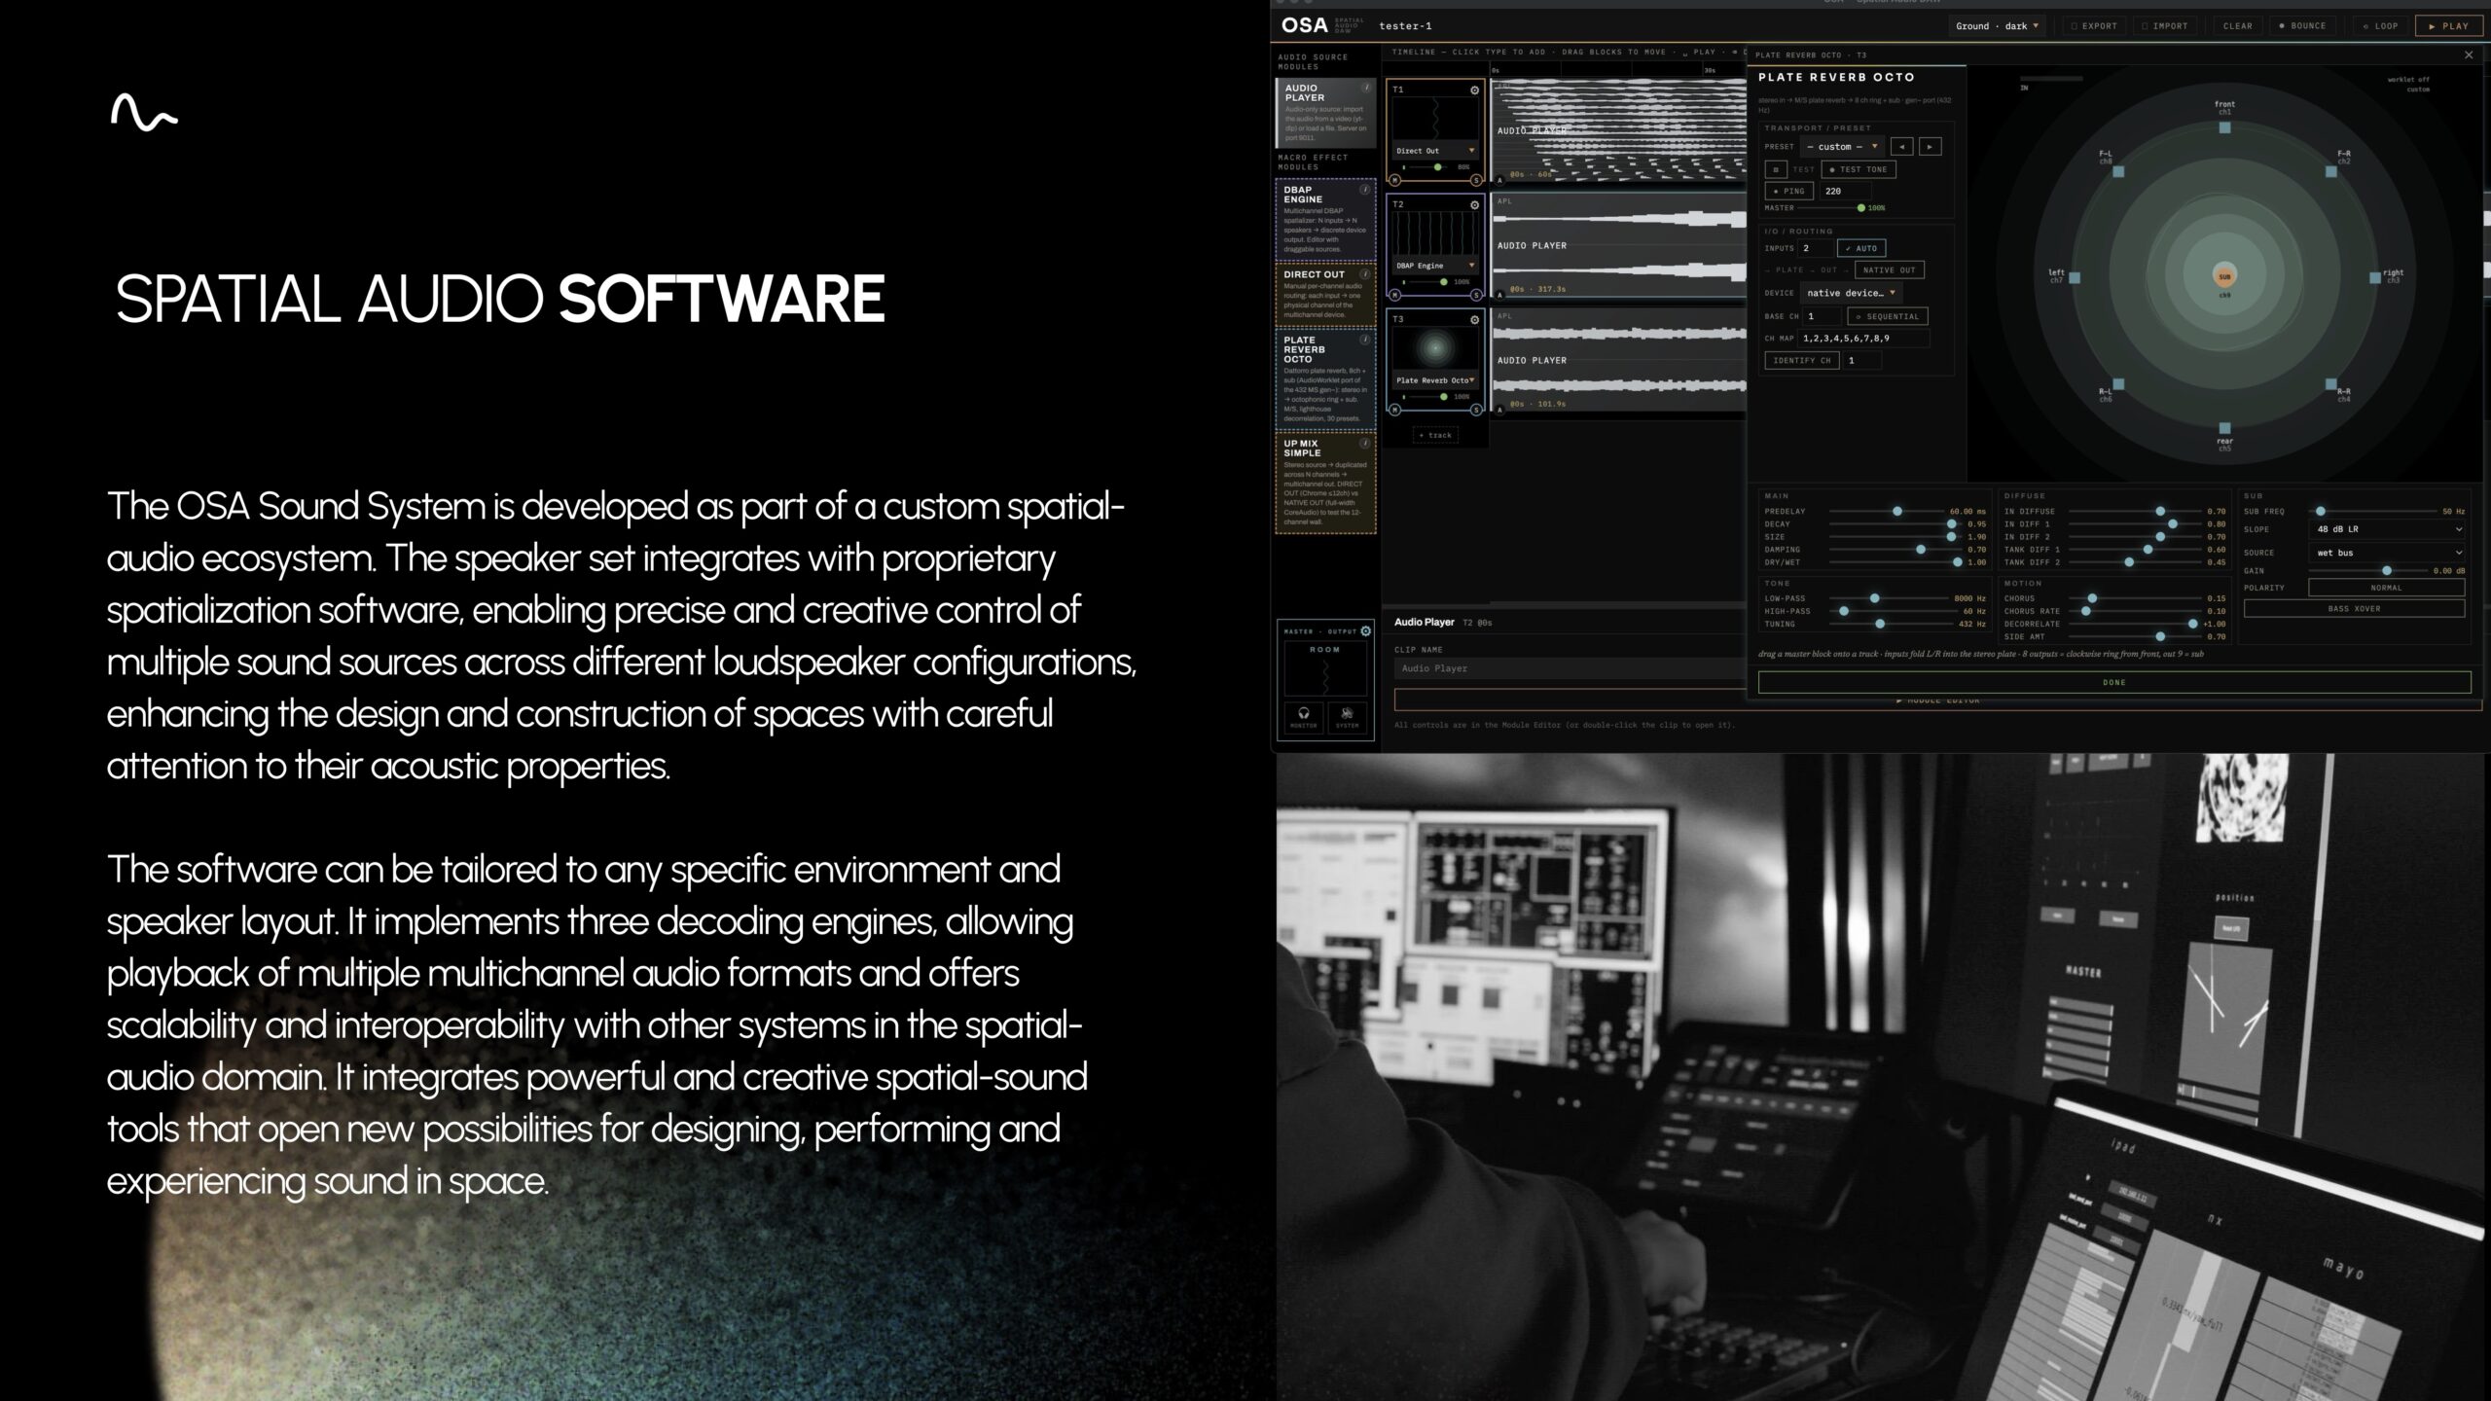Adjust the PREDELAY slider handle
Viewport: 2491px width, 1401px height.
[1897, 511]
